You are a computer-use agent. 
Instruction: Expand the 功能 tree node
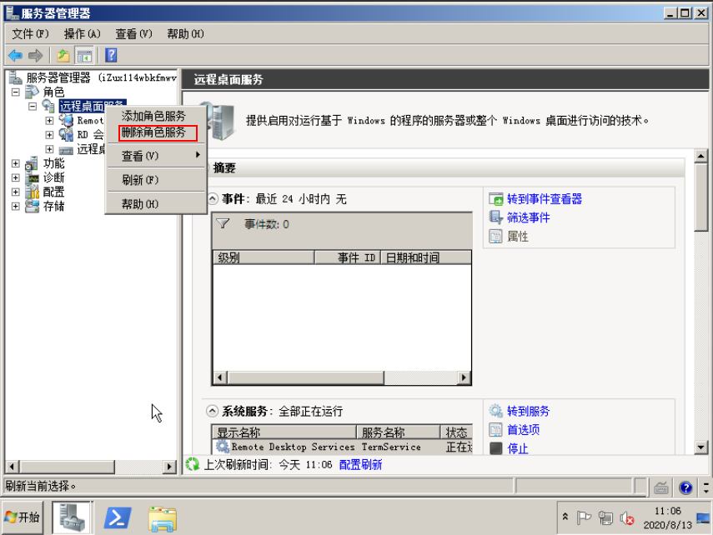pos(16,163)
